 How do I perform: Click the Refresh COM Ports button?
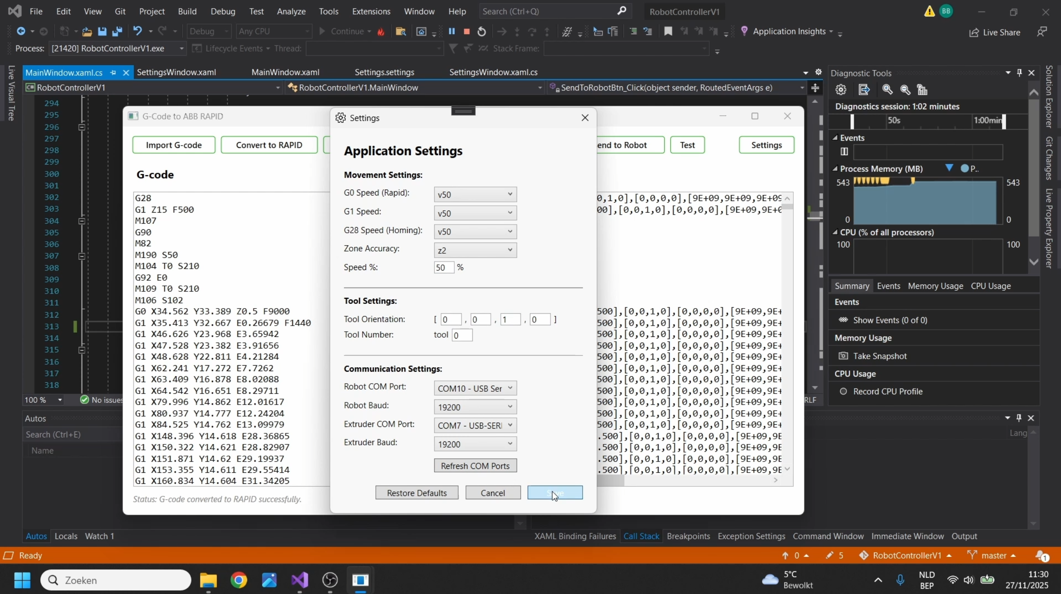(475, 465)
